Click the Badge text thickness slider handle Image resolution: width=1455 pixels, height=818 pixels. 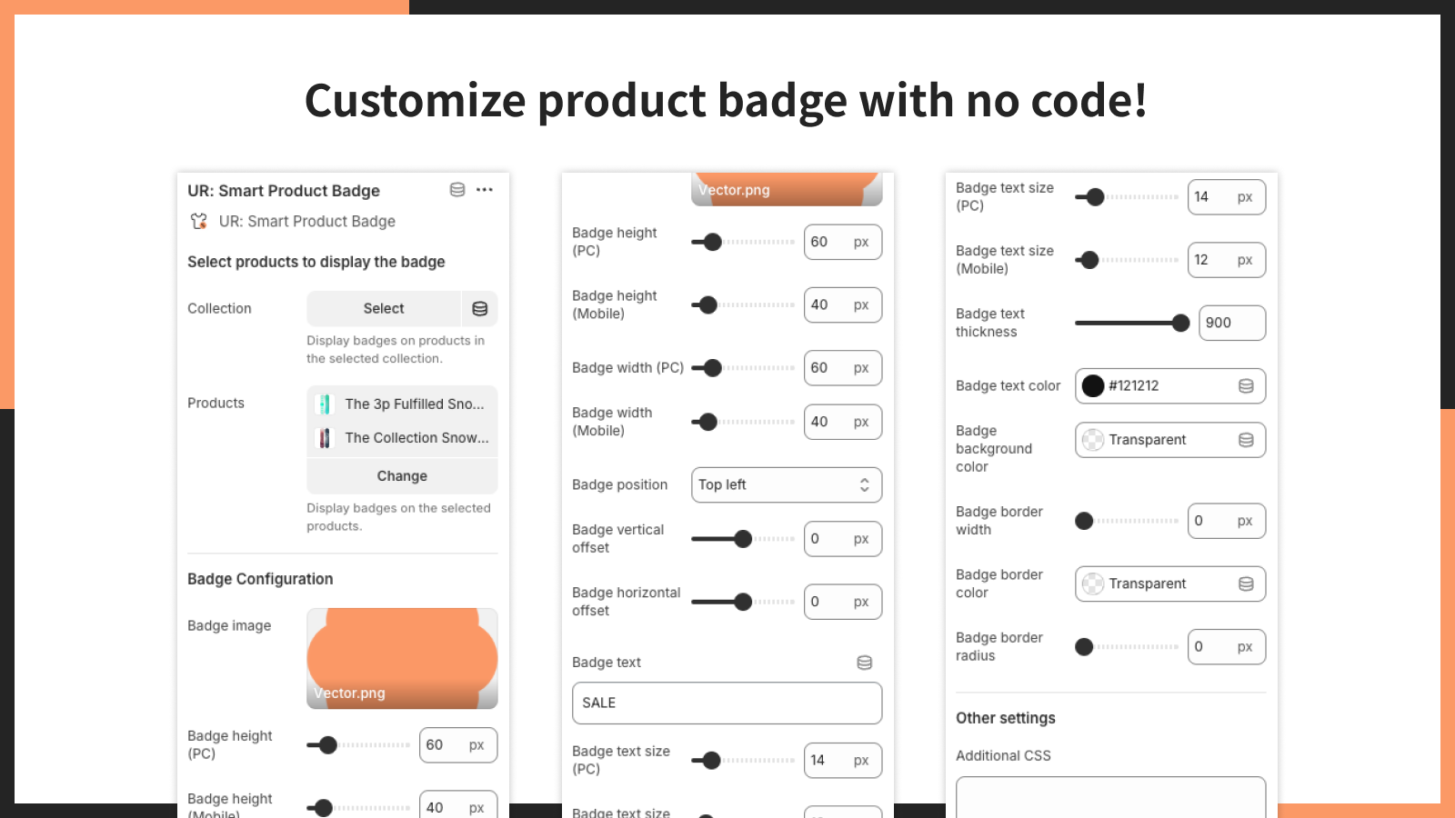1180,323
